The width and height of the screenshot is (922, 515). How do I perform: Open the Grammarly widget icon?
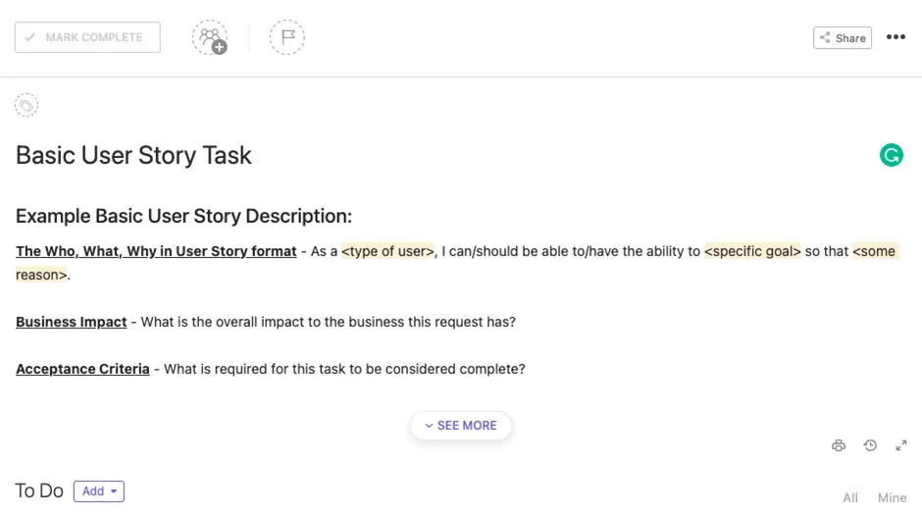[892, 155]
